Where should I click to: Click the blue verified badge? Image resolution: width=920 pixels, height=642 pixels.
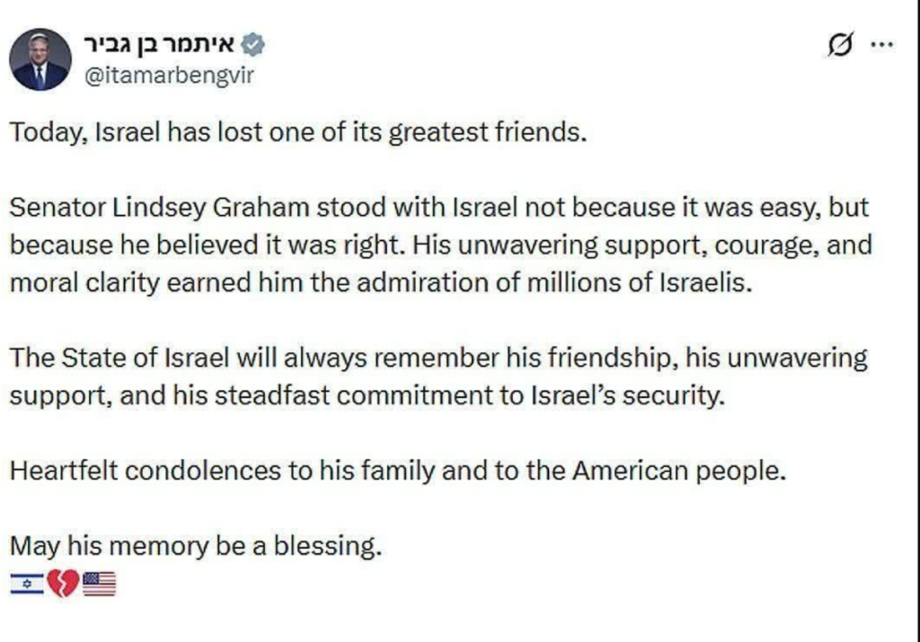pyautogui.click(x=252, y=45)
